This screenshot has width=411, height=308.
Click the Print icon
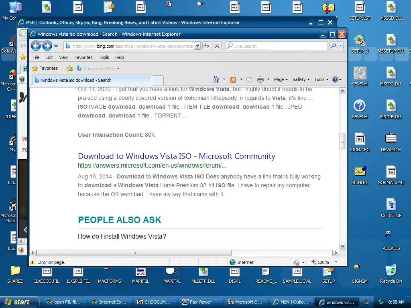260,79
